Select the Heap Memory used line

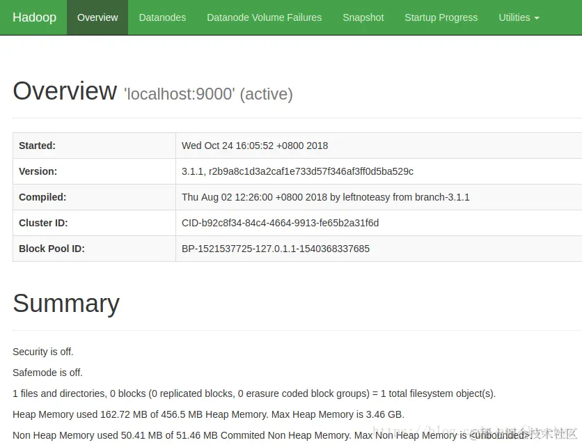(209, 414)
